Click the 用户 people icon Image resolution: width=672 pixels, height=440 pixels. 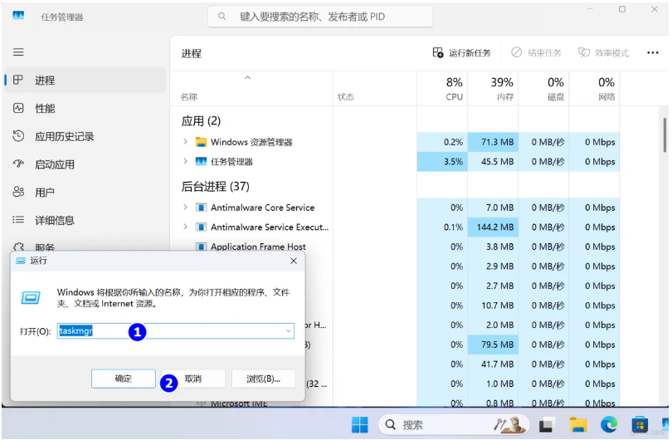18,192
